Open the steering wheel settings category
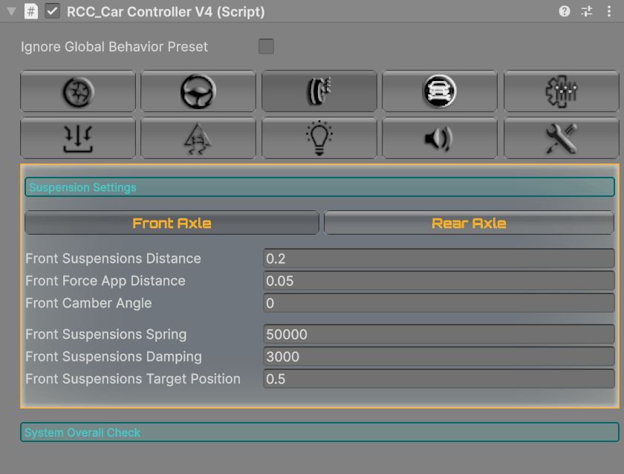 click(198, 91)
